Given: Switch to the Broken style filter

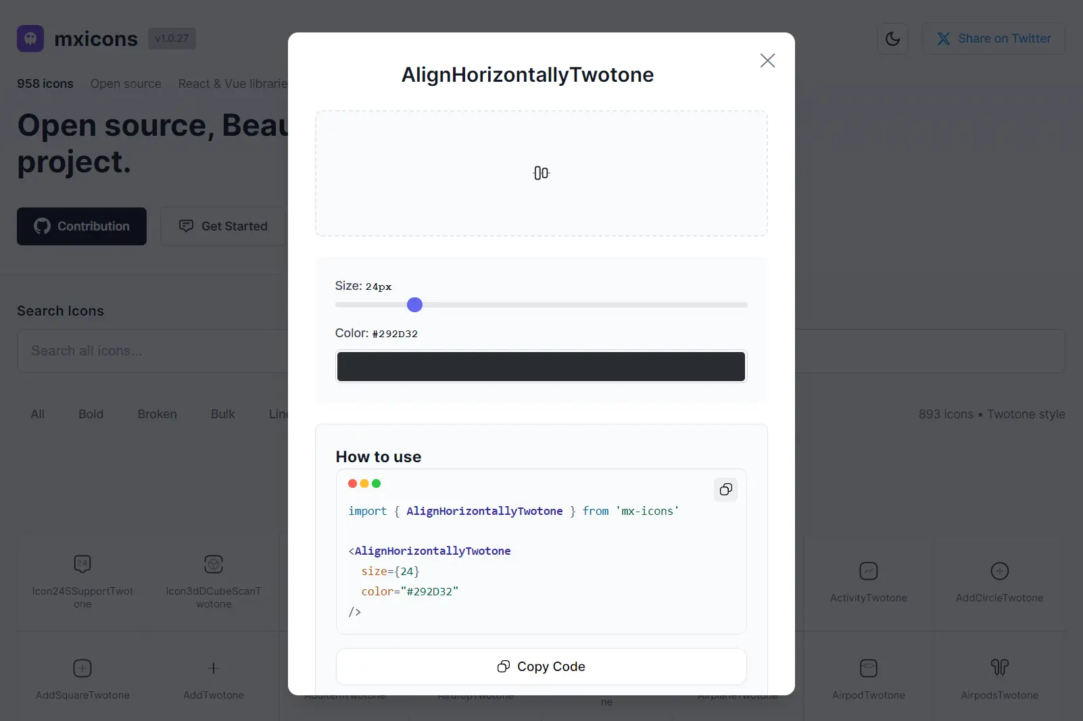Looking at the screenshot, I should tap(157, 414).
